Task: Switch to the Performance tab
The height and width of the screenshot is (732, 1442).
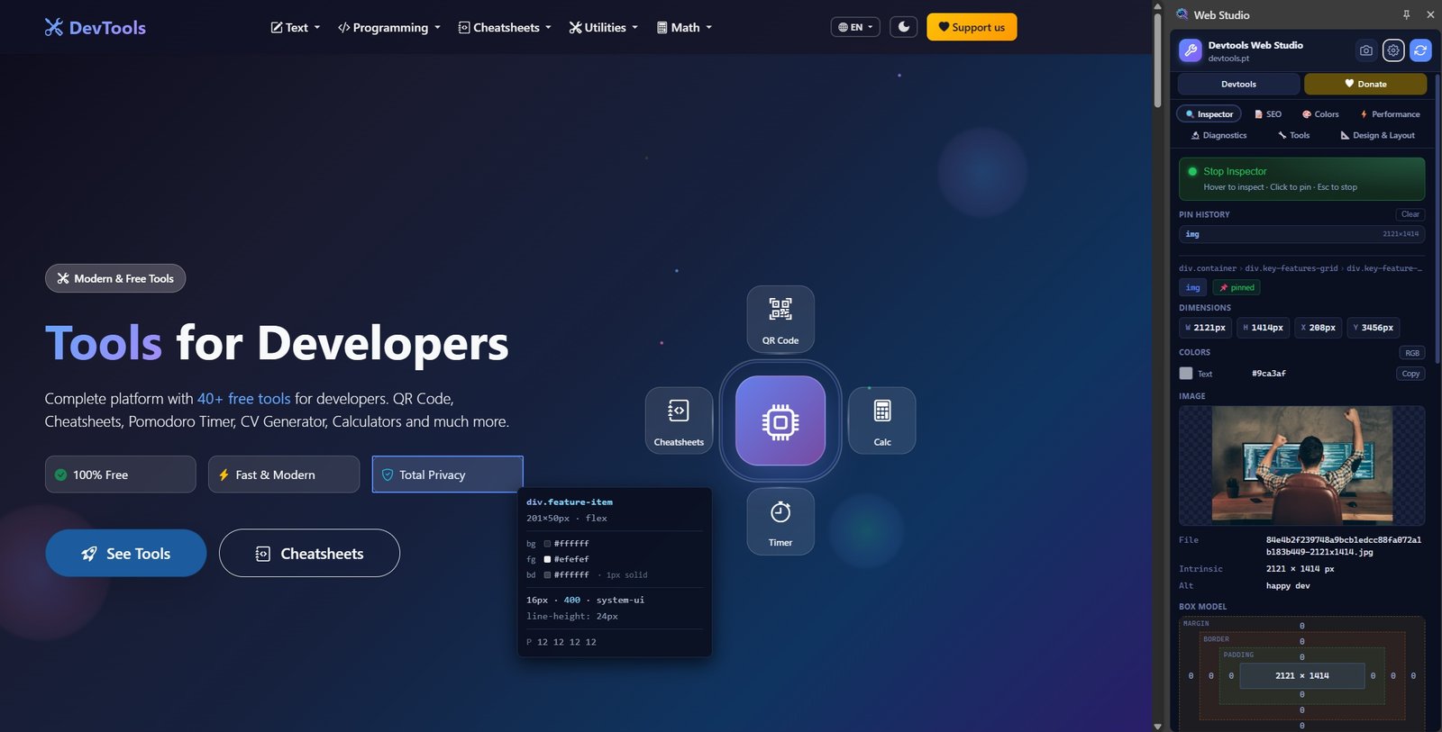Action: click(1390, 114)
